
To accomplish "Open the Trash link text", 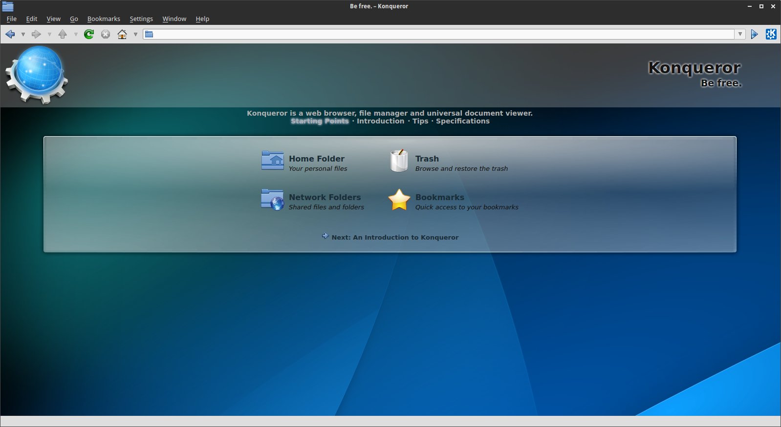I will coord(427,159).
